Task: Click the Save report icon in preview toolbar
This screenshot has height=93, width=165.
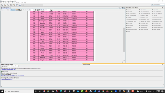Action: [19, 10]
